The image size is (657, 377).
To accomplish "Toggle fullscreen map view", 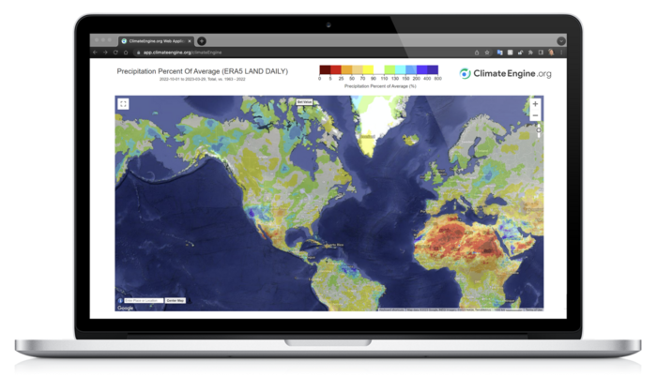I will click(123, 104).
